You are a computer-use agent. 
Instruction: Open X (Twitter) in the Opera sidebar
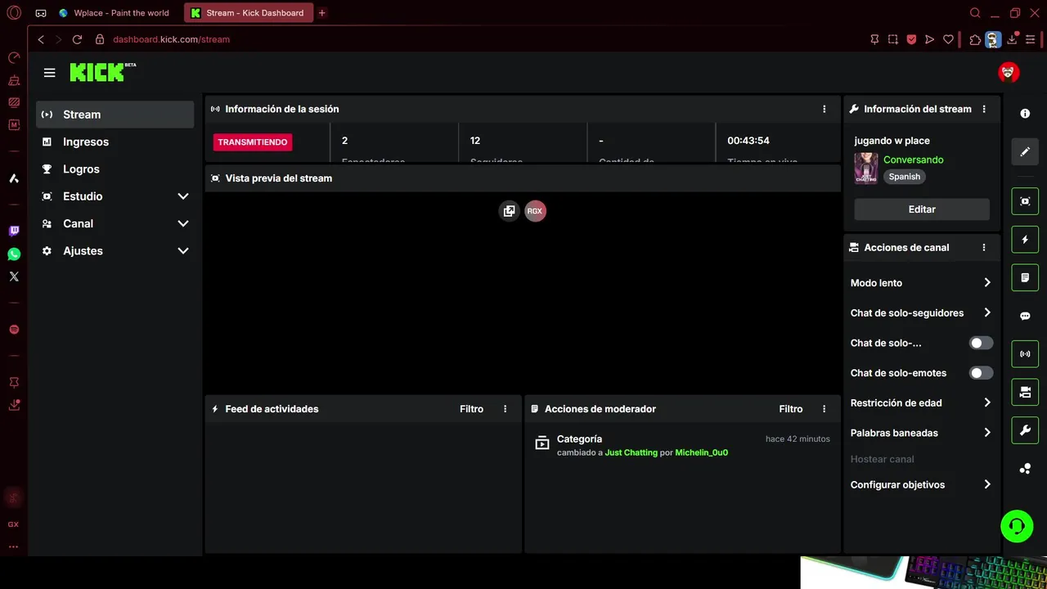[x=14, y=277]
